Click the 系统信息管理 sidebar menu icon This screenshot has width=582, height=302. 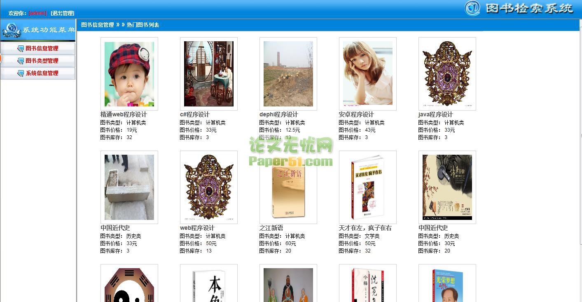point(21,73)
